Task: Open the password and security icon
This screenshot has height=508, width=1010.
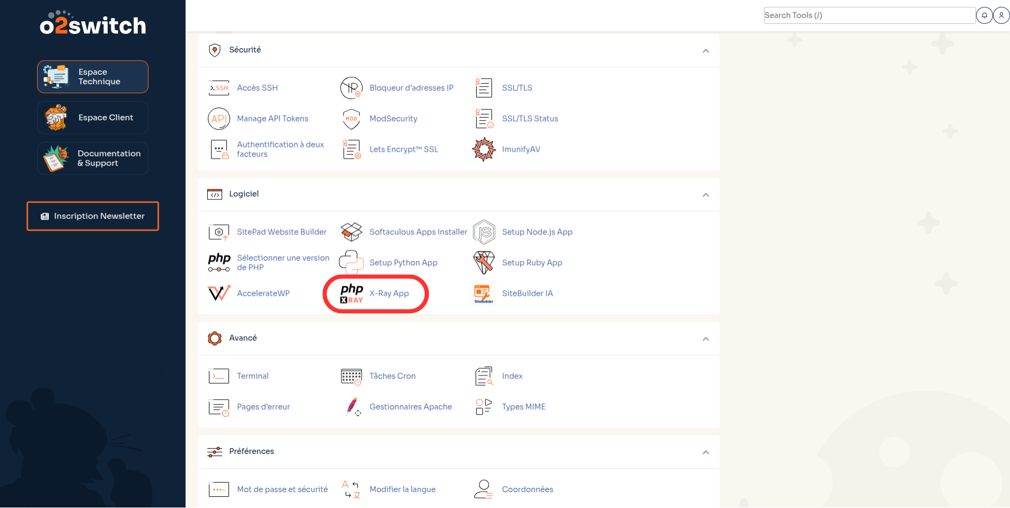Action: point(218,490)
